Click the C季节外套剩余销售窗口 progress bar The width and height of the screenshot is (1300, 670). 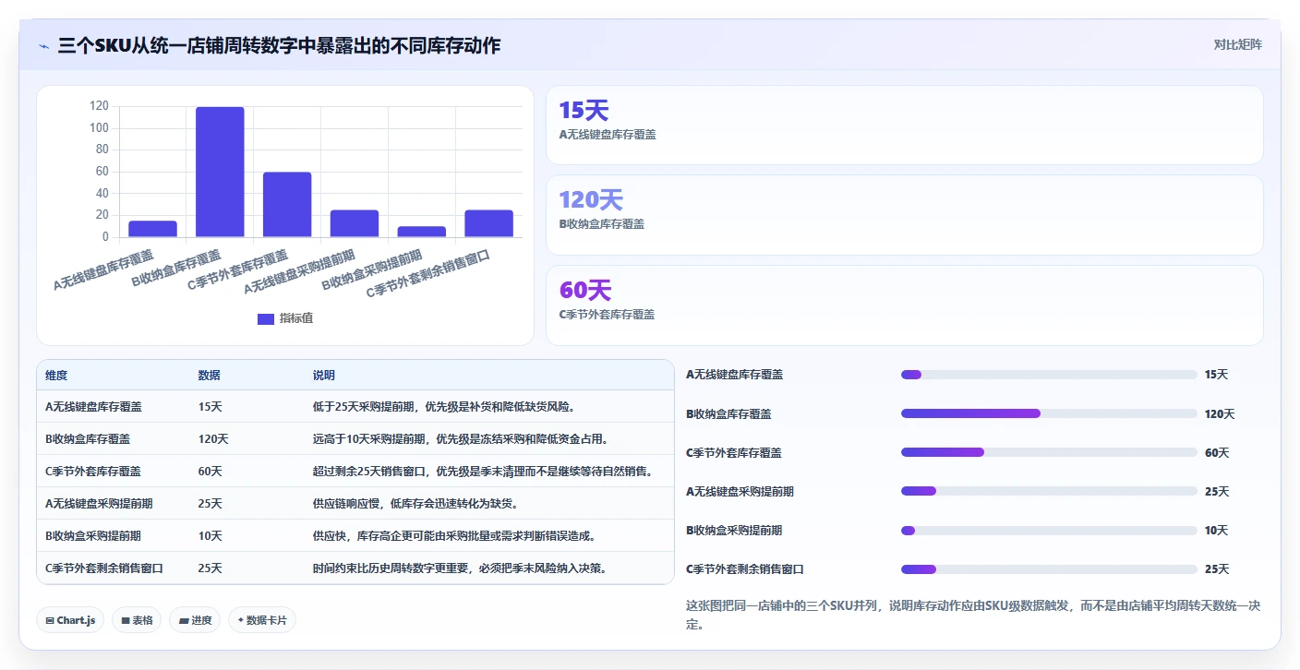tap(1049, 568)
